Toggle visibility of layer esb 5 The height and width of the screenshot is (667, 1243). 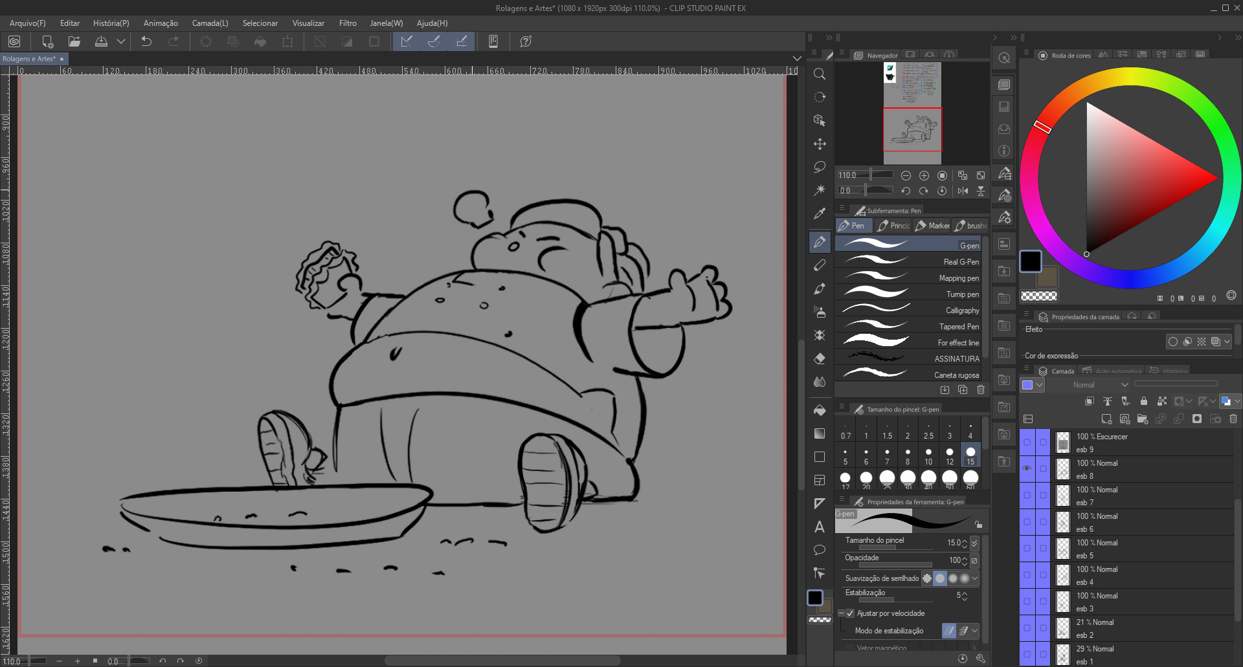click(1027, 548)
